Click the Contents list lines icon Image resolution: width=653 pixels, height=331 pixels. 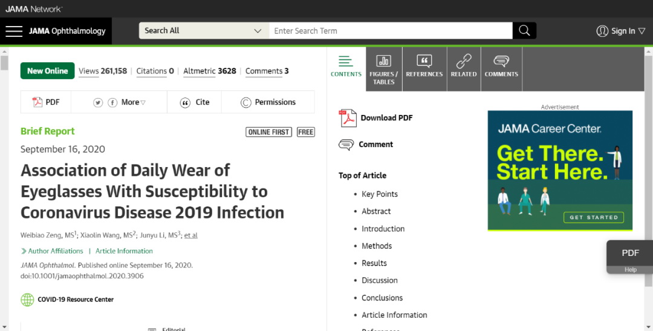(x=346, y=61)
